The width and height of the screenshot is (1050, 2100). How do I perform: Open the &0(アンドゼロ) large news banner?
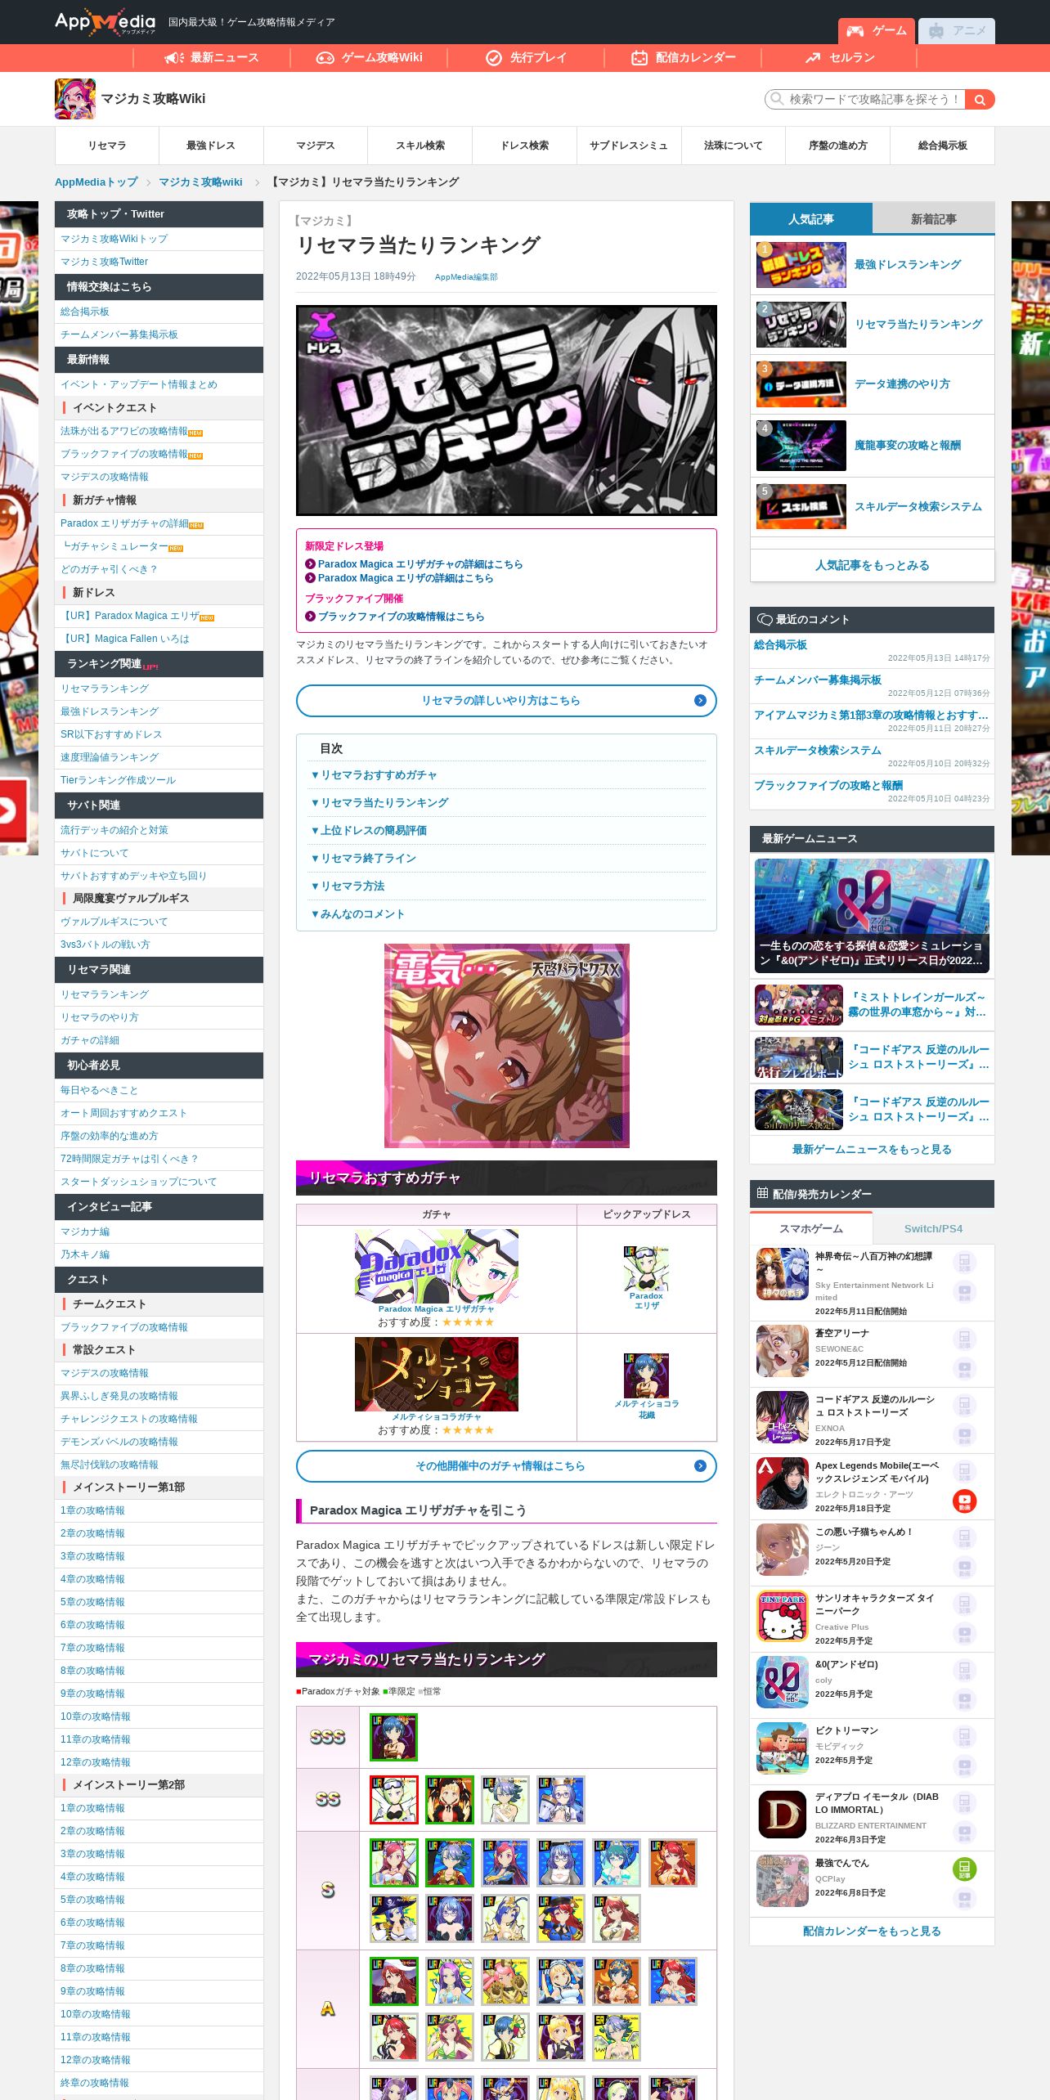pyautogui.click(x=872, y=916)
